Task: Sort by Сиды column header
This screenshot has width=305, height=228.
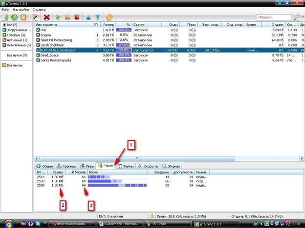Action: (171, 25)
